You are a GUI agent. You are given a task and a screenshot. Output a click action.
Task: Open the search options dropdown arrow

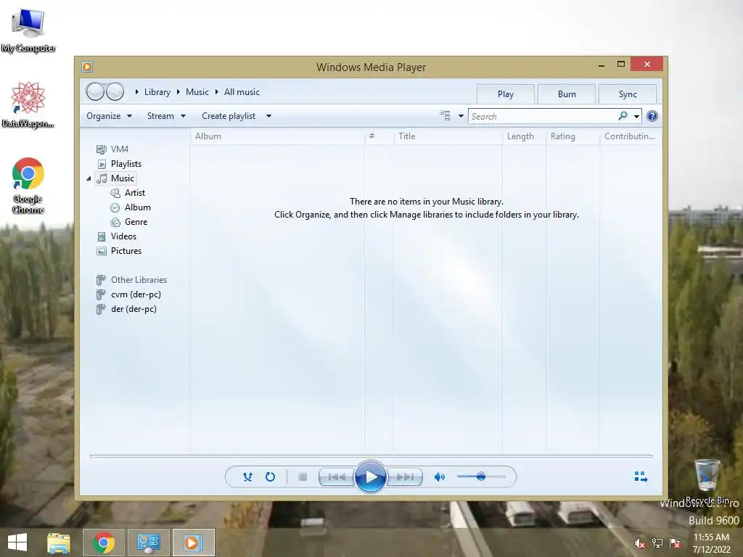coord(636,117)
